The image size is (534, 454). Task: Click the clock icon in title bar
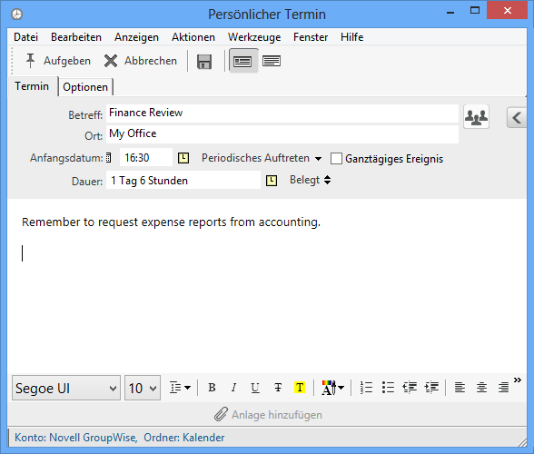tap(16, 15)
